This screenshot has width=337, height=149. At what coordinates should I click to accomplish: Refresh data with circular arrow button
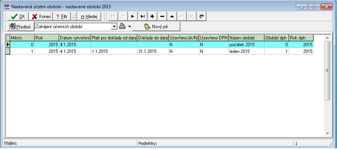pyautogui.click(x=202, y=16)
